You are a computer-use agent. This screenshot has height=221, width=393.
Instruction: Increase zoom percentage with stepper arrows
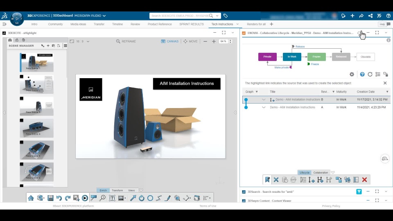(x=230, y=41)
